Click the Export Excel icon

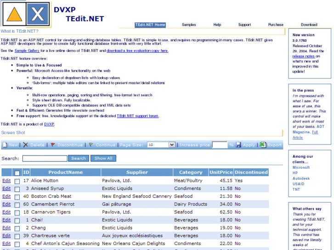pos(263,145)
